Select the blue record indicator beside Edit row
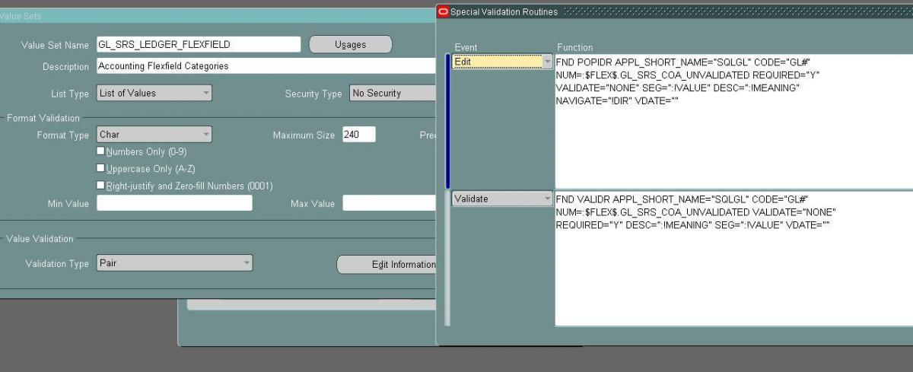The width and height of the screenshot is (913, 372). [x=447, y=122]
